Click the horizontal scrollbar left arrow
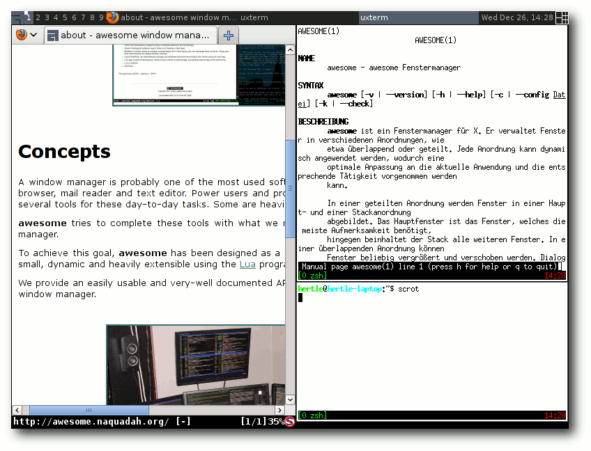Viewport: 591px width, 451px height. tap(17, 410)
